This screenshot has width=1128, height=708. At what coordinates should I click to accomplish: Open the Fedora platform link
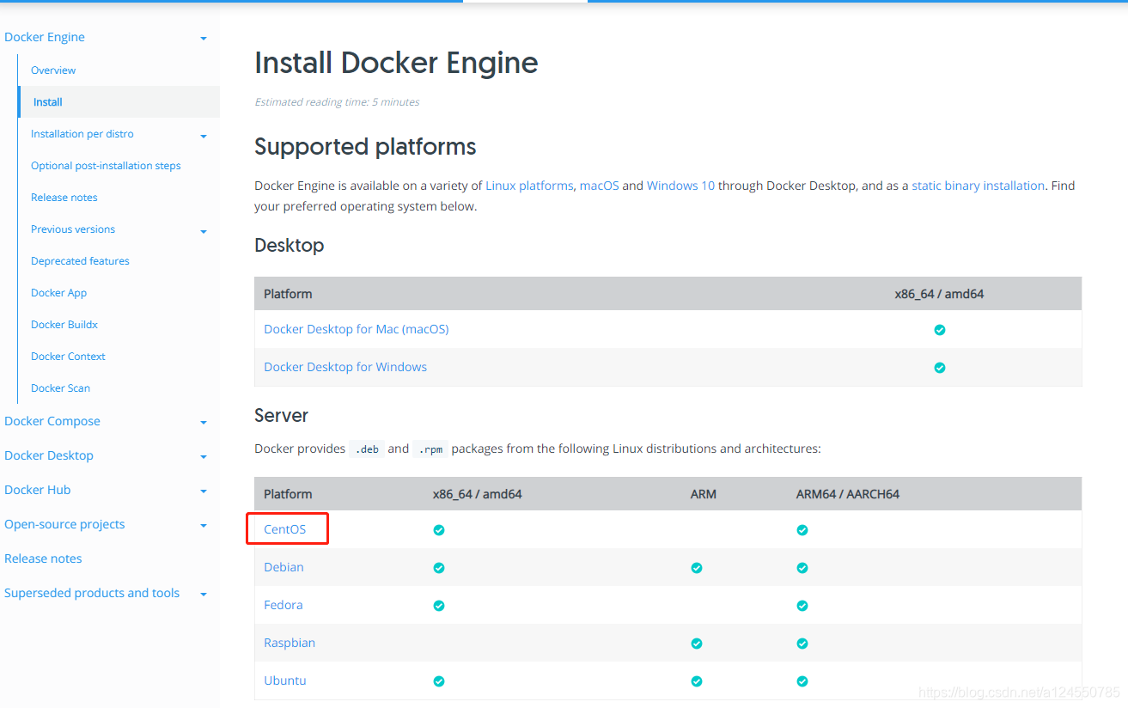(284, 605)
